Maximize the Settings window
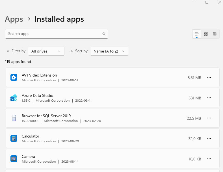 (x=207, y=2)
